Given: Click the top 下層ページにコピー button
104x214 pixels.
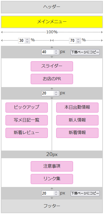Looking at the screenshot, I should pos(85,52).
